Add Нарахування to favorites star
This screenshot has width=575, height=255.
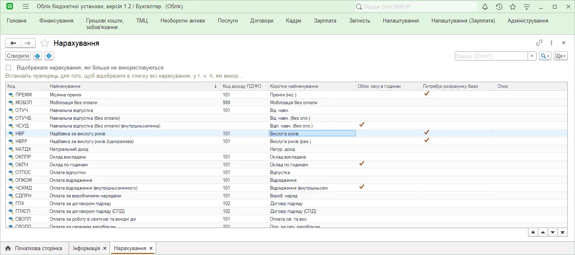[x=45, y=43]
